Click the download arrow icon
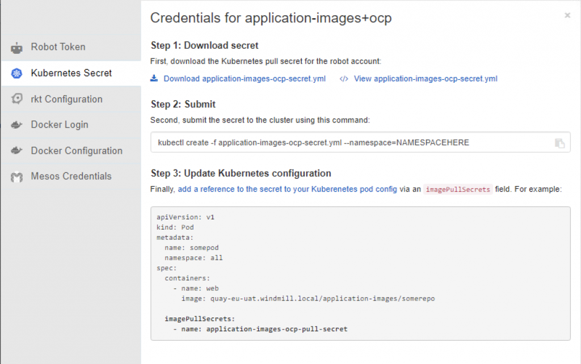The height and width of the screenshot is (364, 581). [154, 78]
